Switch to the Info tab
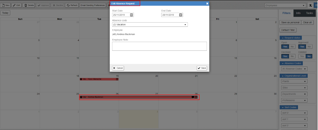Viewport: 318px width, 130px height. (x=298, y=13)
